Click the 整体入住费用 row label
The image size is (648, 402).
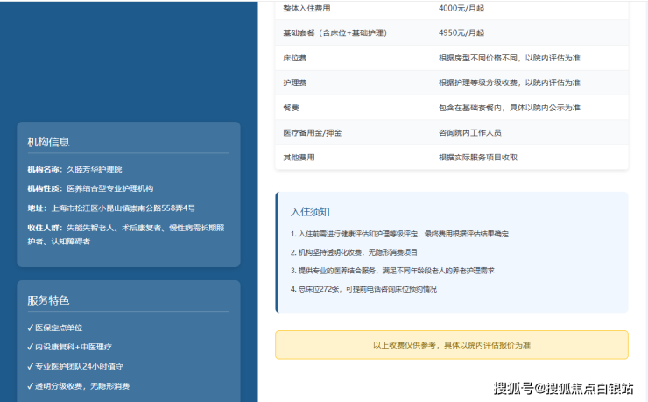[306, 8]
